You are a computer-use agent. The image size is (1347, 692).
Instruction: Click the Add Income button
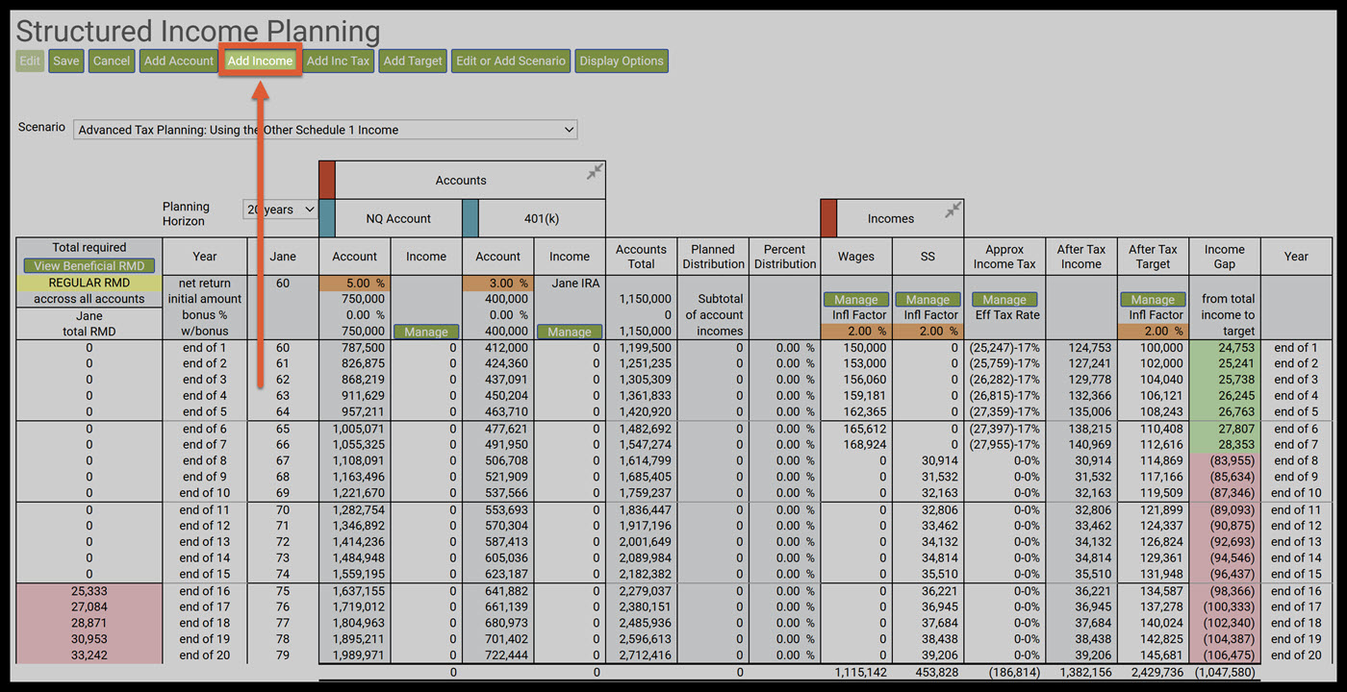(260, 61)
